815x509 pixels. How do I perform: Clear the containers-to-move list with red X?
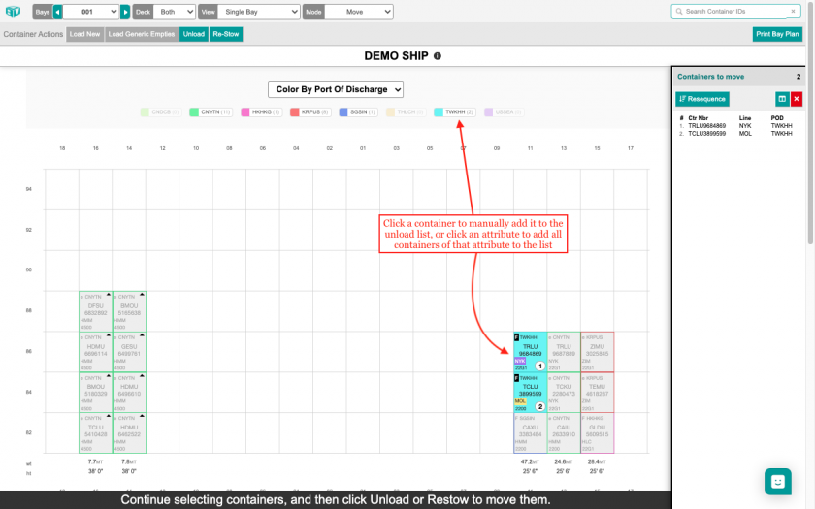tap(797, 99)
